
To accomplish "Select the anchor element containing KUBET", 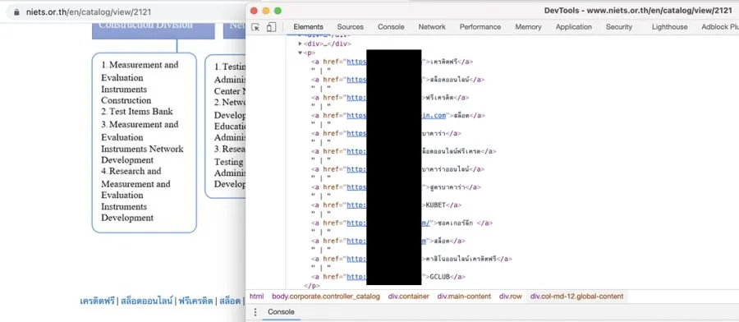I will 387,205.
